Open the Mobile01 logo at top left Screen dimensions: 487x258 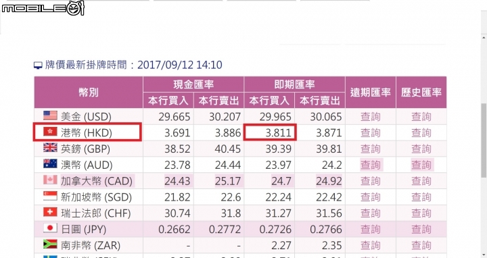[43, 8]
